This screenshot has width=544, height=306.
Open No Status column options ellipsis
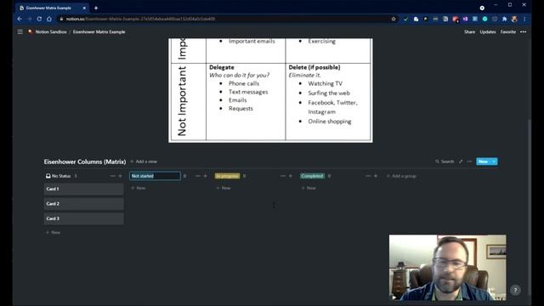coord(112,176)
